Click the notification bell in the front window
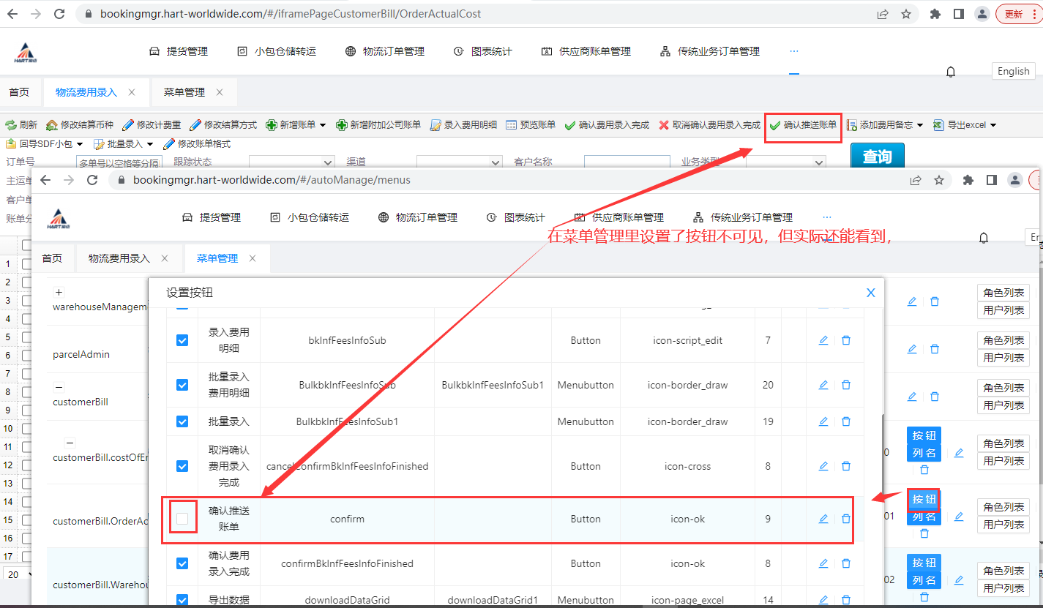This screenshot has width=1043, height=608. (984, 238)
